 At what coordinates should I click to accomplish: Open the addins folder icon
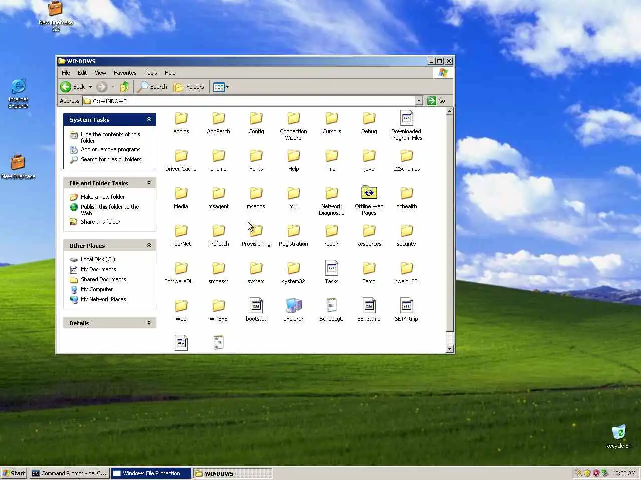[x=181, y=119]
